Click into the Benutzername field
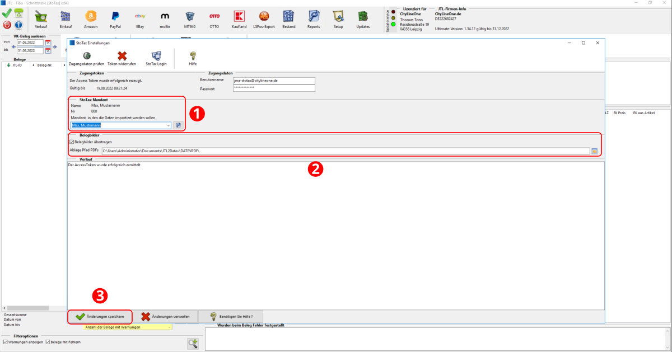The height and width of the screenshot is (352, 672). point(274,81)
